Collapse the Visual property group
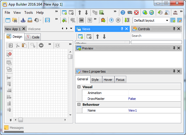This screenshot has width=186, height=135. tap(79, 87)
